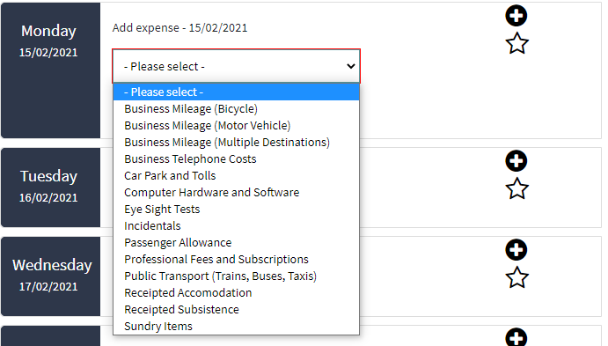
Task: Toggle the favourite star for Monday
Action: pos(516,43)
